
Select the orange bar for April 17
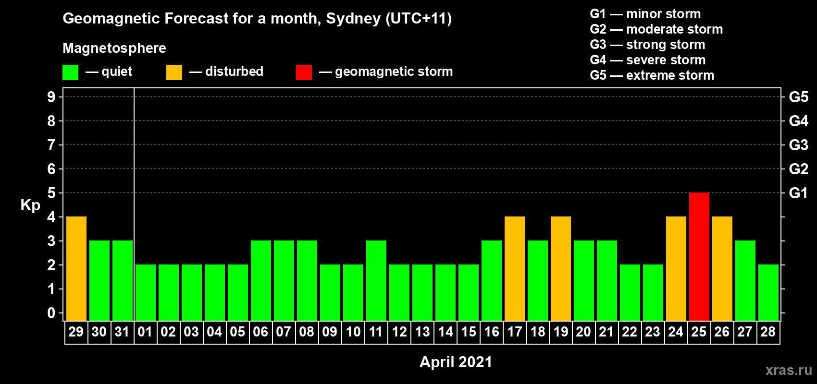pos(515,268)
